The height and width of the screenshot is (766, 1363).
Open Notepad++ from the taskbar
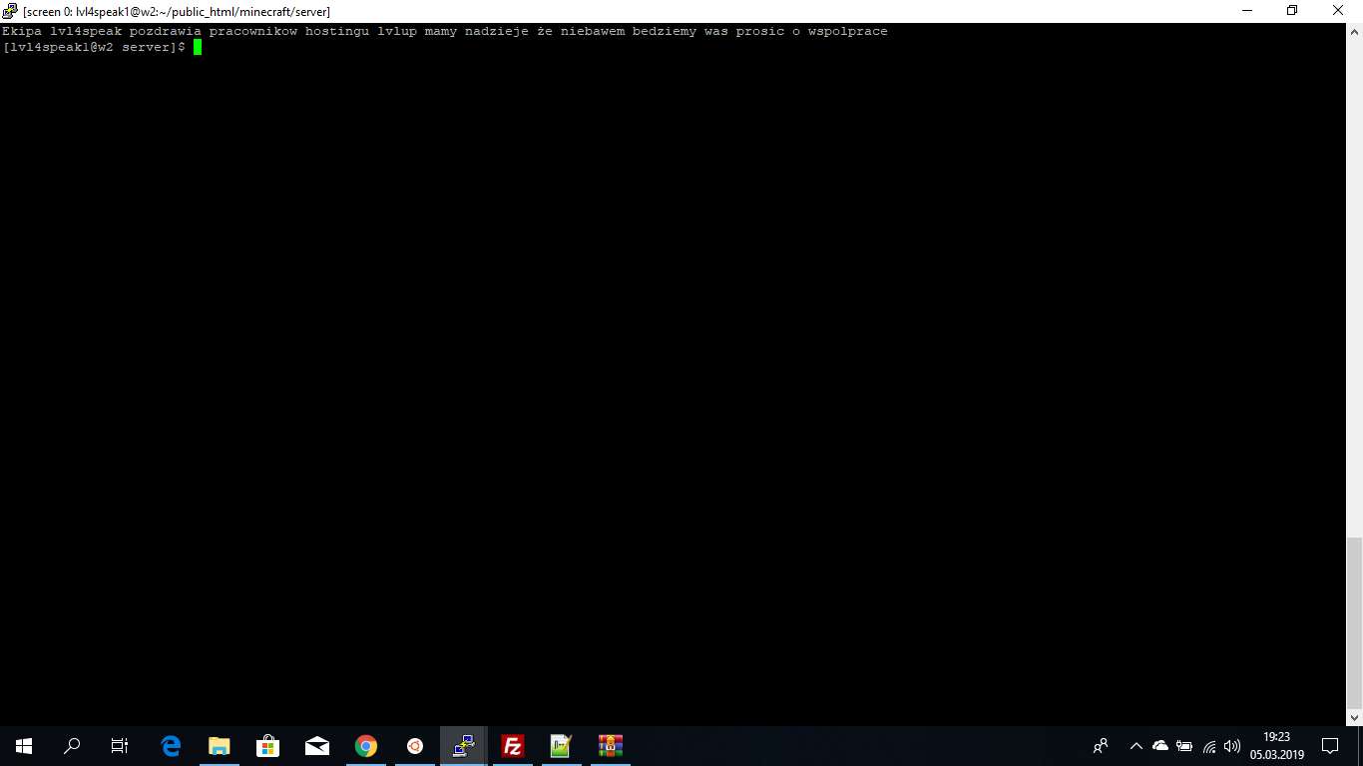click(561, 746)
